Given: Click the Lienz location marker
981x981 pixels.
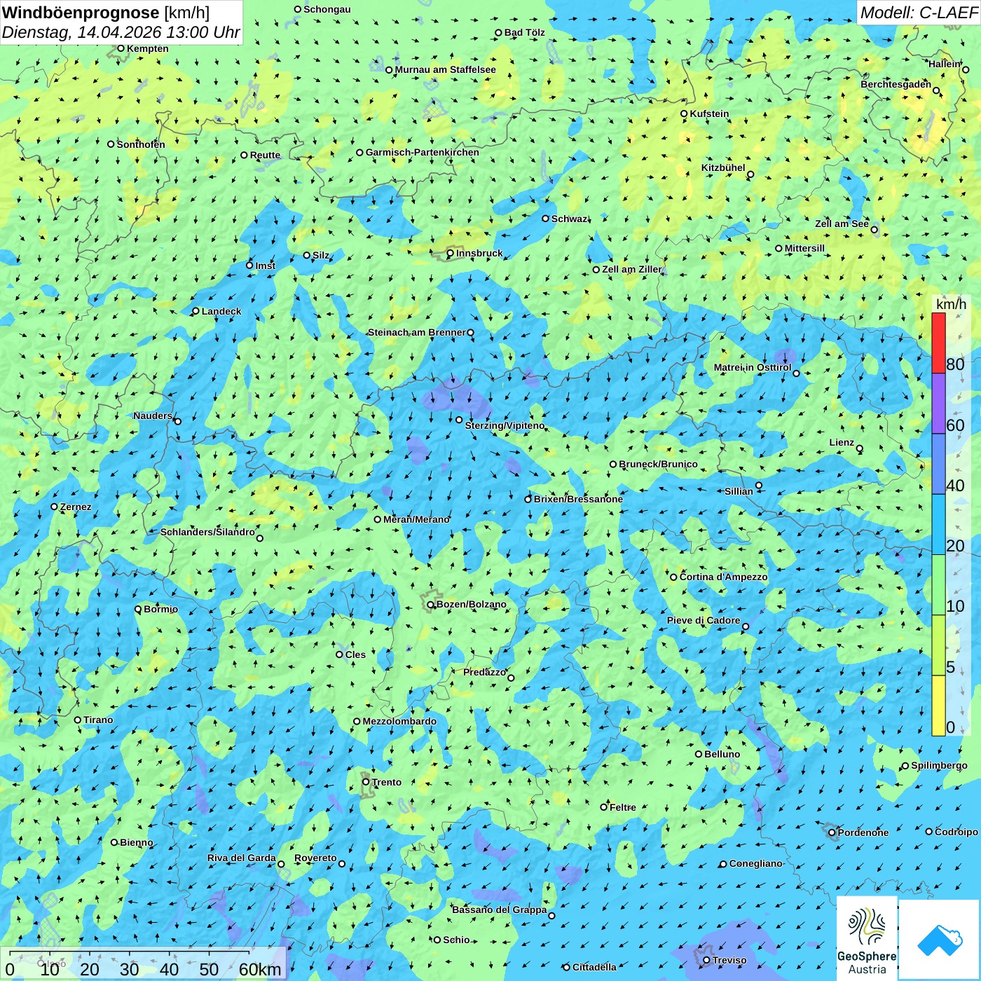Looking at the screenshot, I should pyautogui.click(x=860, y=448).
